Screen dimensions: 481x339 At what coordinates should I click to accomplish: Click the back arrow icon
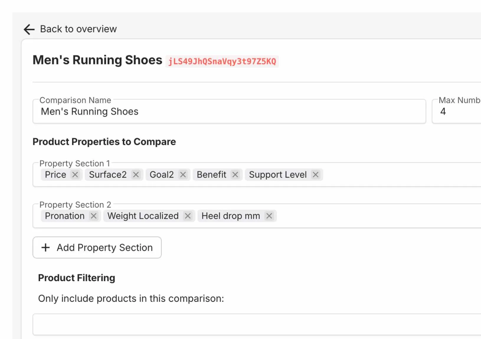pyautogui.click(x=29, y=29)
